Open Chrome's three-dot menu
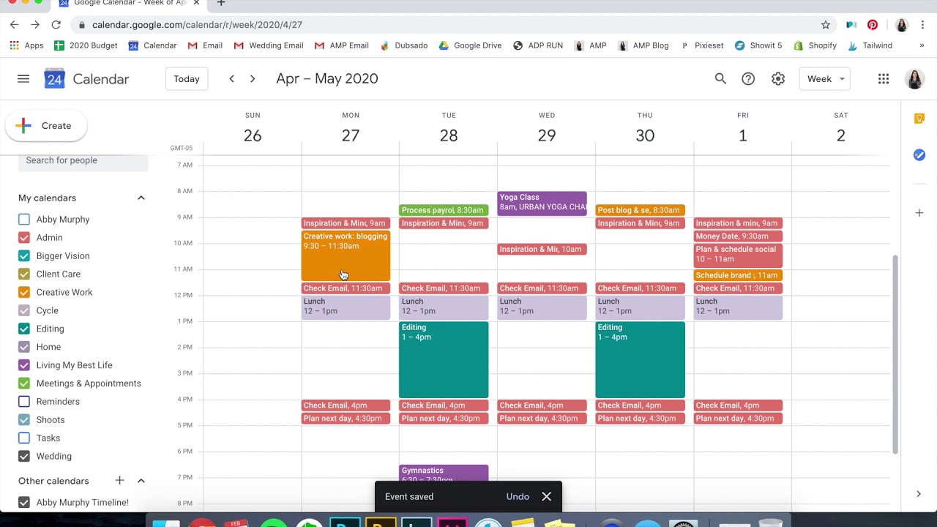This screenshot has height=527, width=937. [923, 25]
